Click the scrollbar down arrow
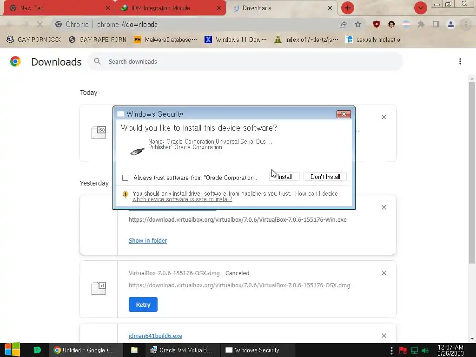Screen dimensions: 476x357 [472, 339]
